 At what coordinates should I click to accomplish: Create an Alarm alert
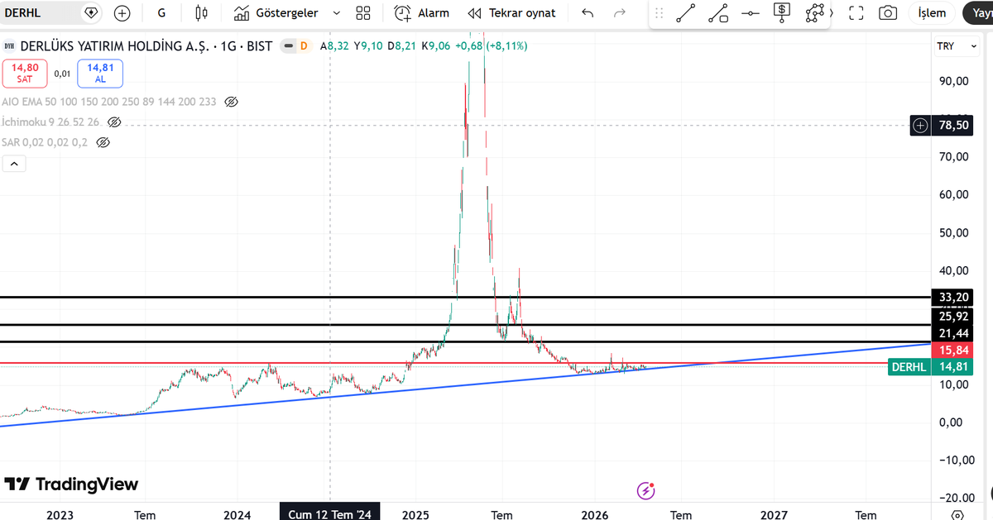[422, 12]
